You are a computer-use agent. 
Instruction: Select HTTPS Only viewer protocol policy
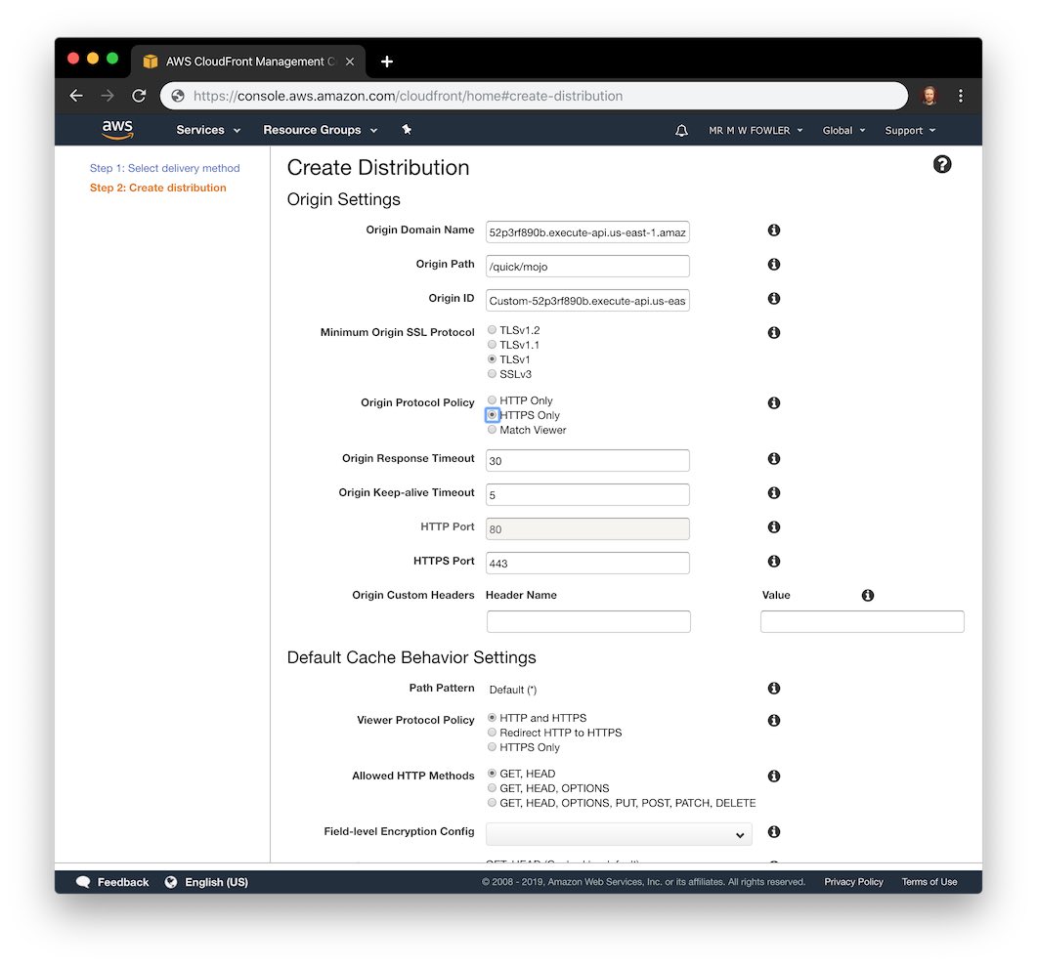[492, 746]
